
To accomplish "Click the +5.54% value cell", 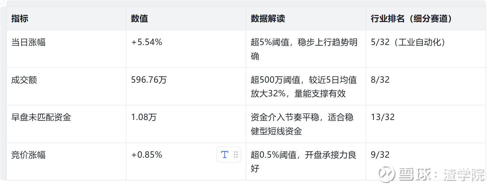I will click(147, 42).
